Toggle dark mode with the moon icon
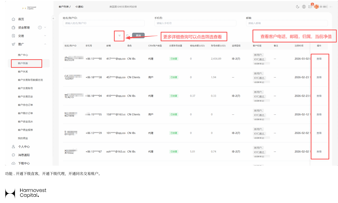 tap(298, 7)
